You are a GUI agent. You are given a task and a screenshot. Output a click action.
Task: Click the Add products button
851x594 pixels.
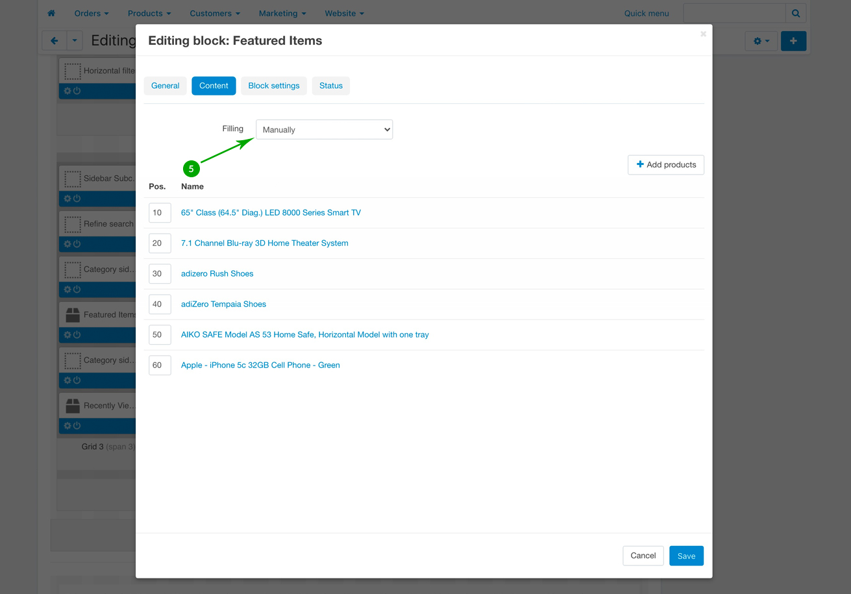point(665,165)
